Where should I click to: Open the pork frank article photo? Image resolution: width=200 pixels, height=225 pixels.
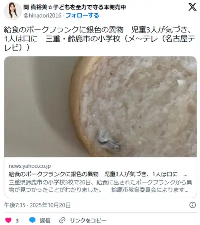100,107
